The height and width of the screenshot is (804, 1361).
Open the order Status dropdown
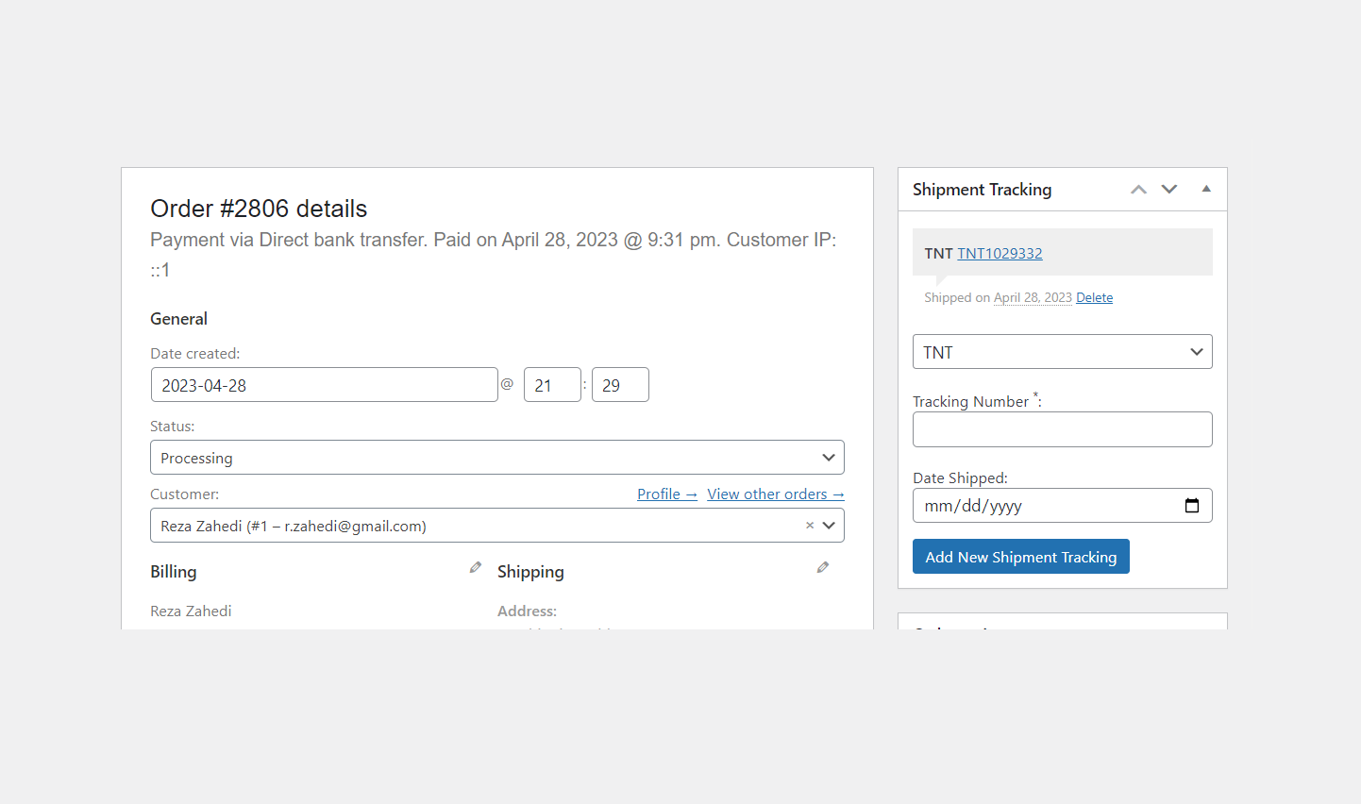click(x=497, y=458)
